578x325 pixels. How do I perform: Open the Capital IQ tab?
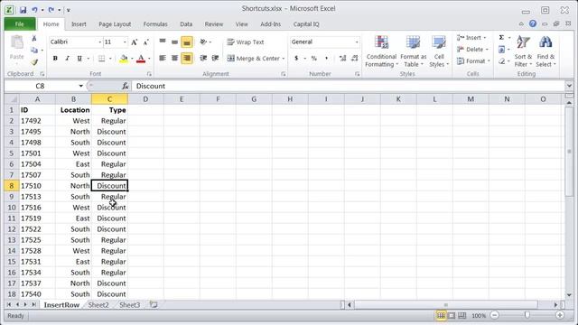[x=306, y=24]
